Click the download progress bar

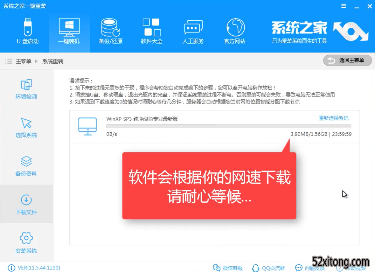(x=229, y=126)
